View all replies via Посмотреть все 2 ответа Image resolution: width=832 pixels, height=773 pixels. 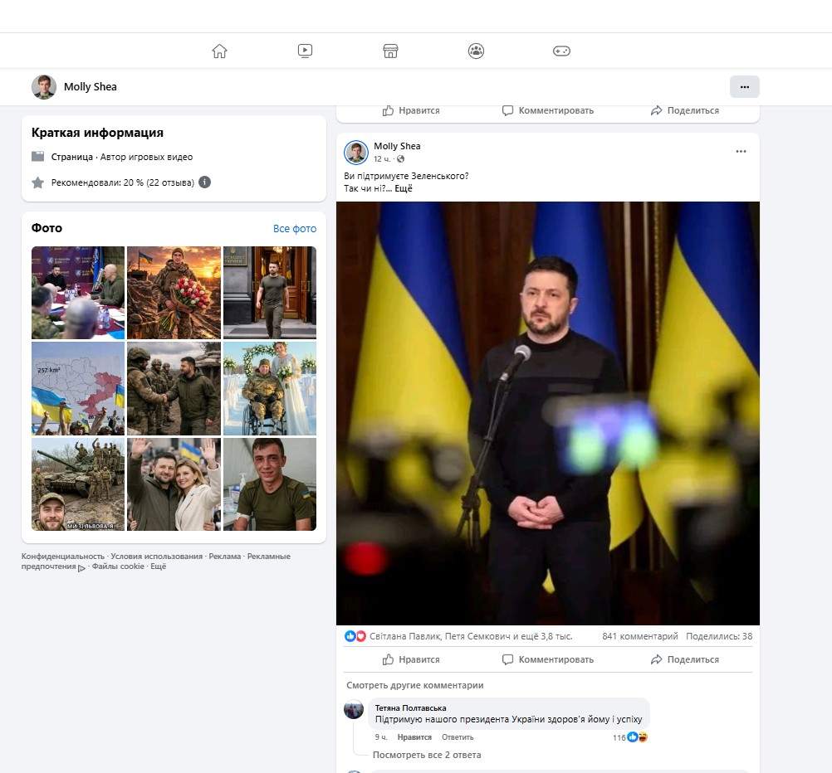[x=427, y=755]
